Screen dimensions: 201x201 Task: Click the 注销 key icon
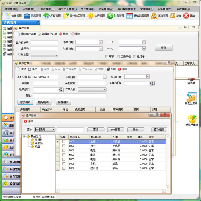pos(173,16)
